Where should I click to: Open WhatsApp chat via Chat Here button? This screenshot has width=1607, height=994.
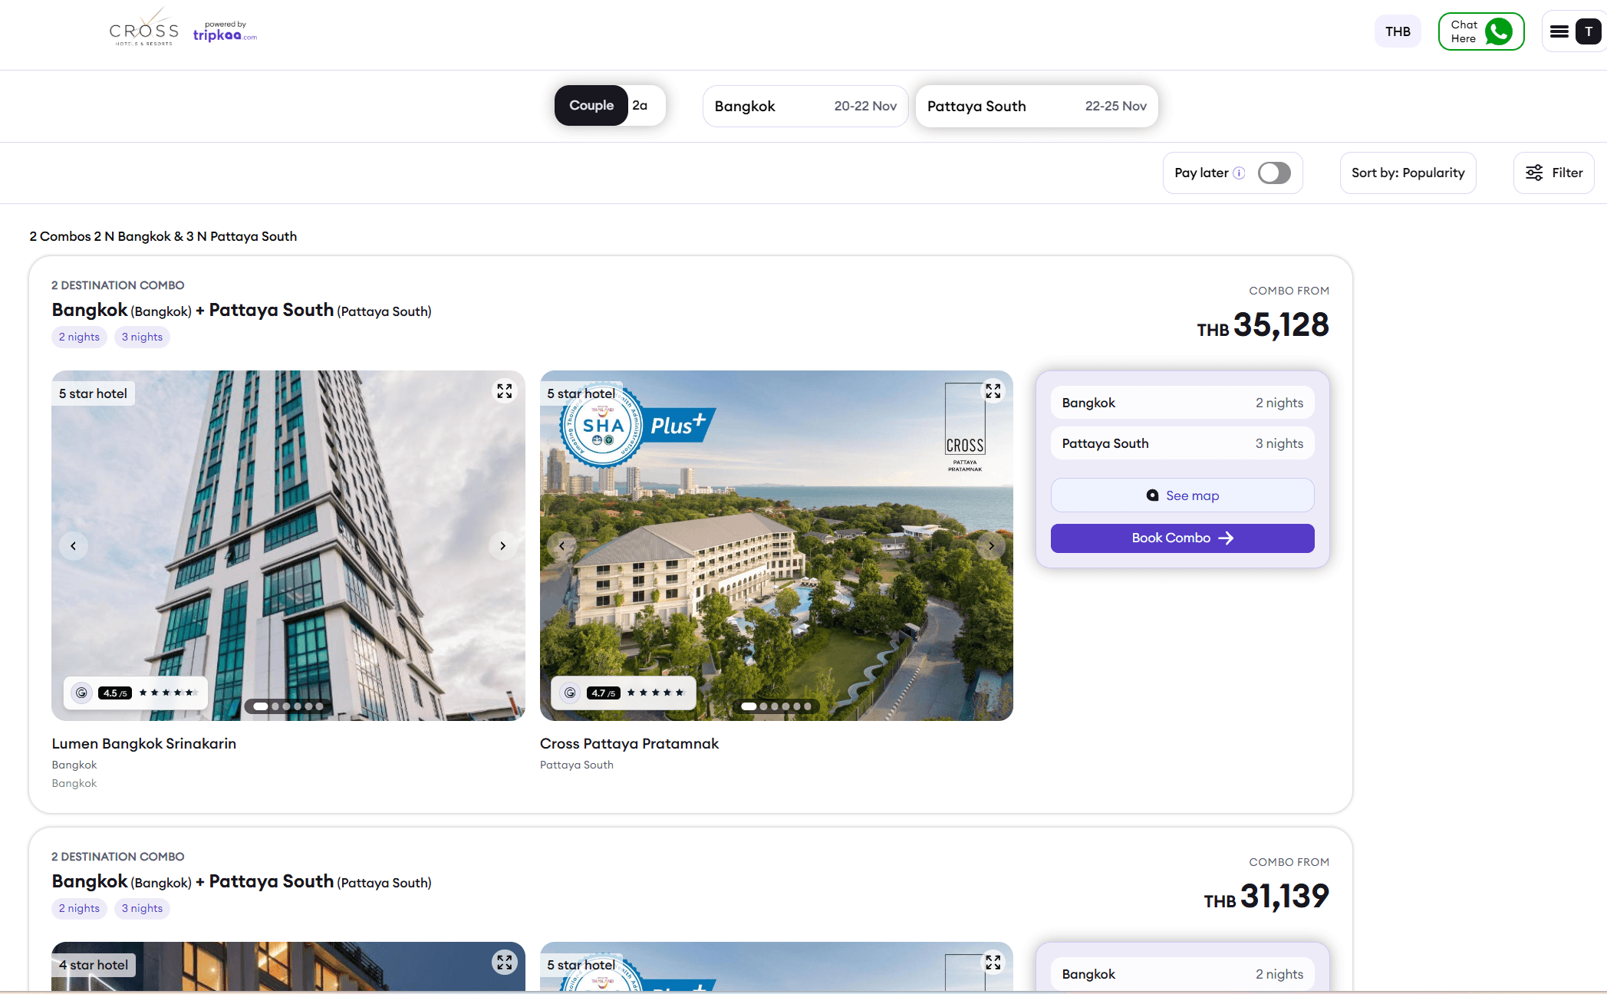click(1480, 31)
